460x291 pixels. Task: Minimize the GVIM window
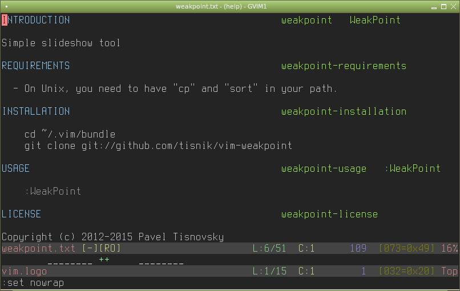(434, 6)
